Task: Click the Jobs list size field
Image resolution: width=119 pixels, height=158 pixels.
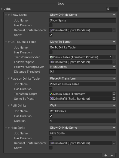Action: [112, 9]
